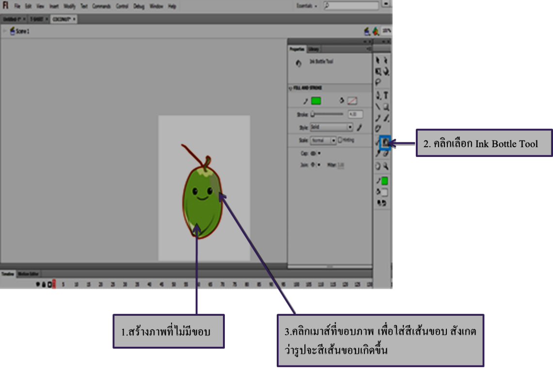Open the Style dropdown set to Solid

pyautogui.click(x=332, y=127)
